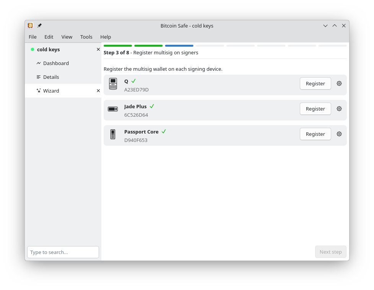Click the Jade Plus device icon

click(x=113, y=109)
